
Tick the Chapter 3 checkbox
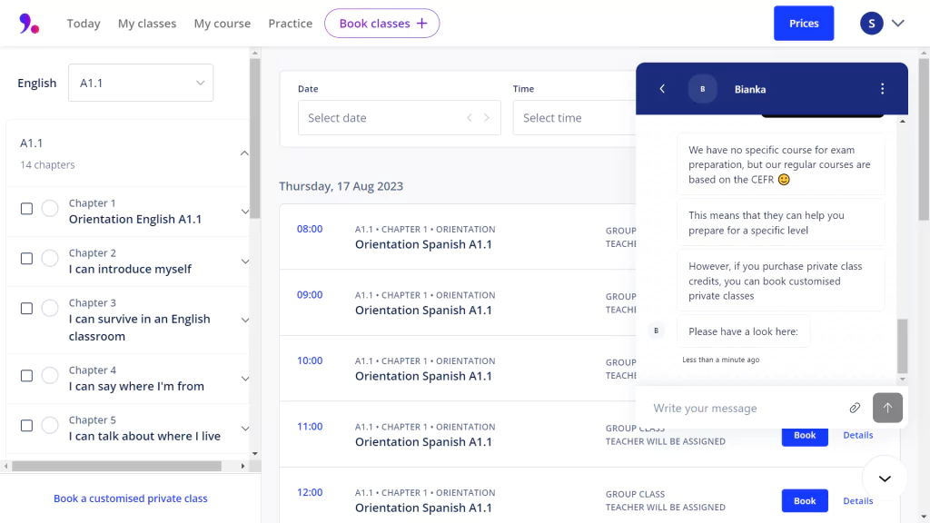click(26, 309)
